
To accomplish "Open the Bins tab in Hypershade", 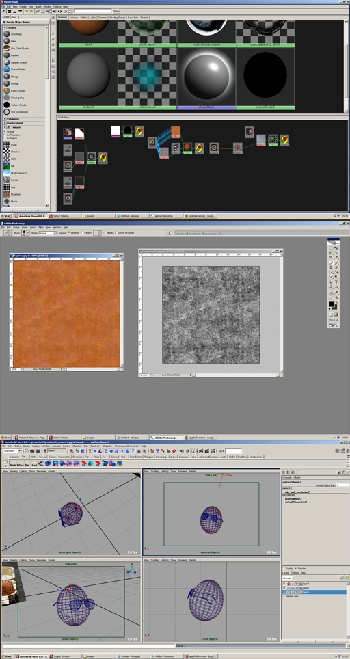I will click(x=14, y=17).
